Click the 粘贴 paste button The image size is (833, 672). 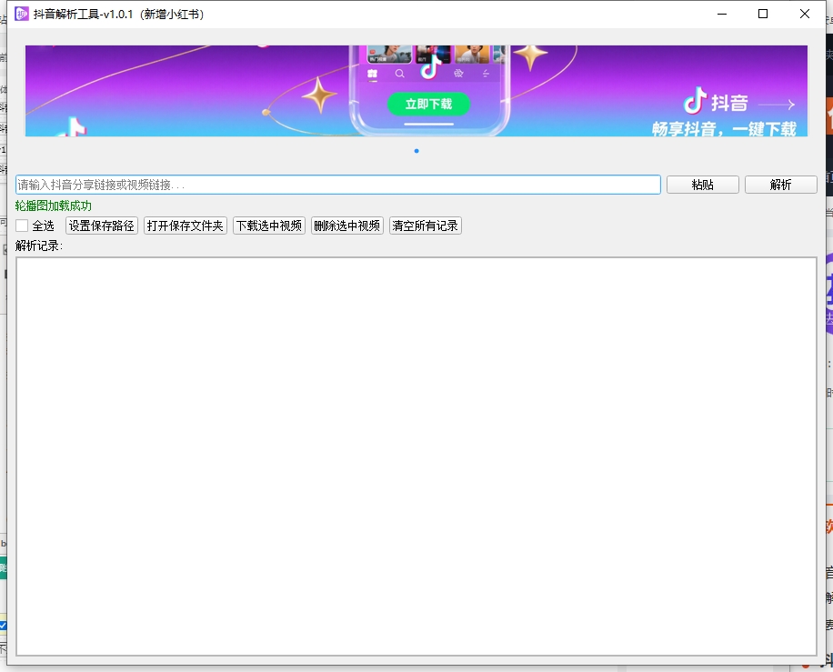(x=703, y=184)
